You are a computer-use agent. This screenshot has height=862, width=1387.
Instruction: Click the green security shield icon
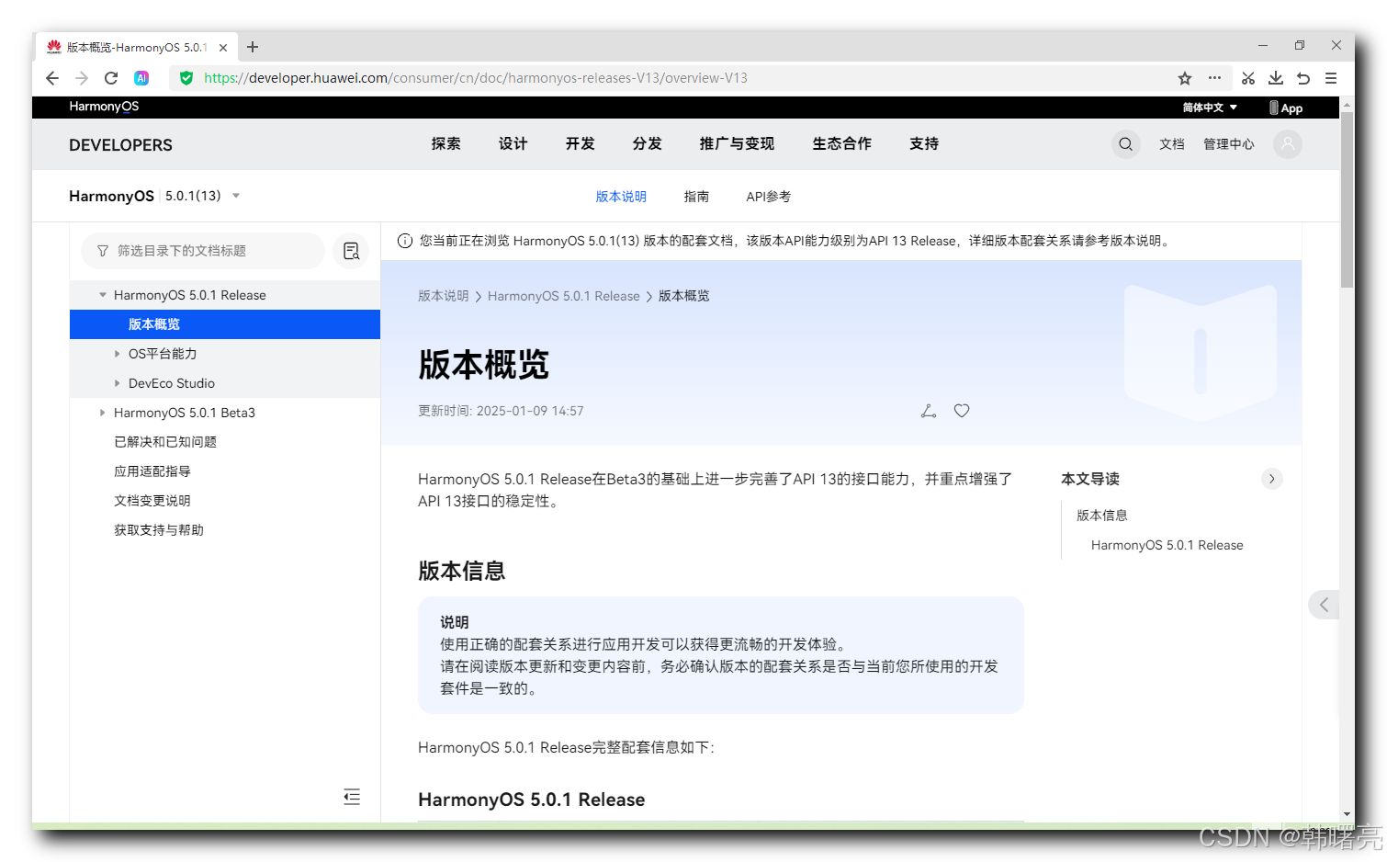(x=186, y=78)
